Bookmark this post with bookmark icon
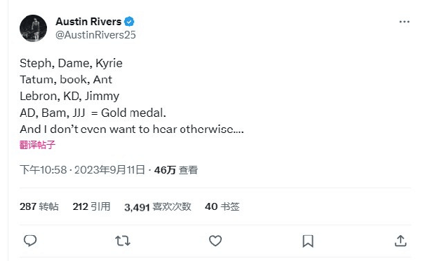Image resolution: width=421 pixels, height=261 pixels. click(x=308, y=241)
